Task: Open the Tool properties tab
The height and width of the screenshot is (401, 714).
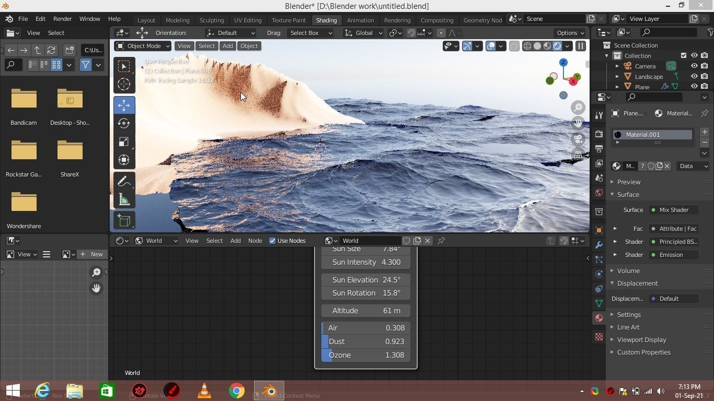Action: (x=599, y=115)
